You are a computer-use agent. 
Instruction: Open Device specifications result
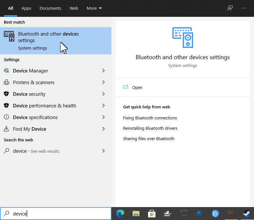(56, 117)
